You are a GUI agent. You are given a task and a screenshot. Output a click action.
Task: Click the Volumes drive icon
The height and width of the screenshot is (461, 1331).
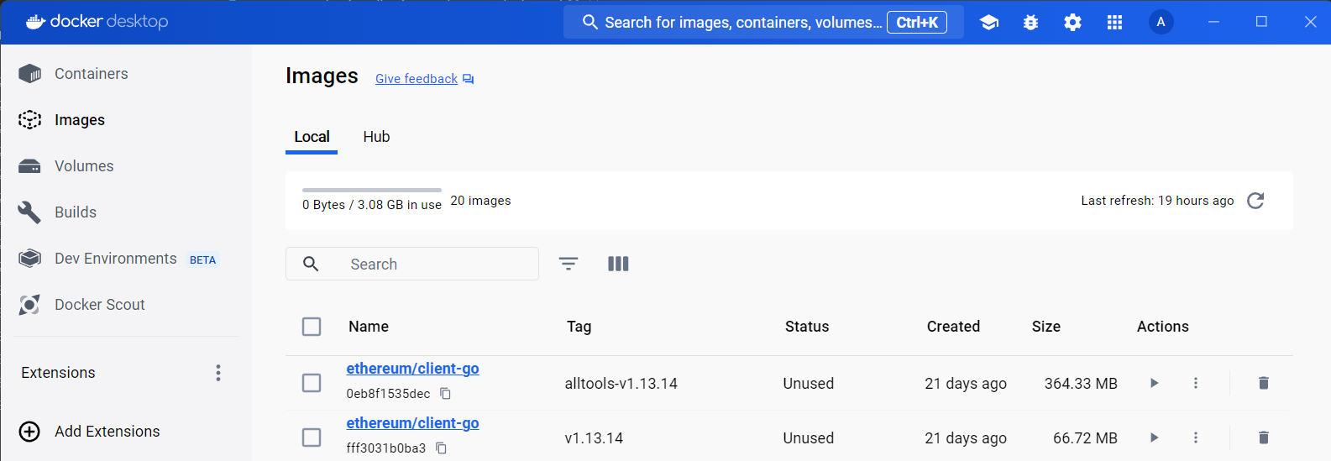29,166
